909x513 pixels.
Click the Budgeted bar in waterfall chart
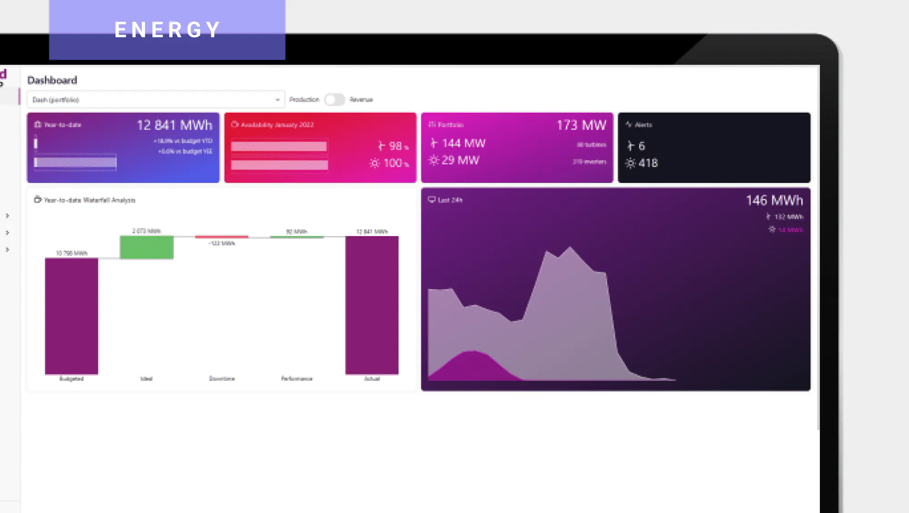point(71,316)
